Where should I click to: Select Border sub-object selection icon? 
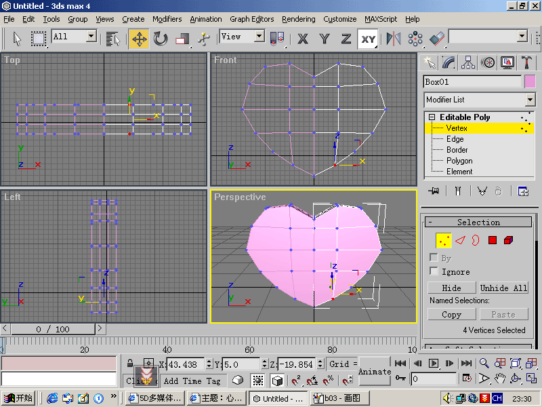click(x=476, y=240)
